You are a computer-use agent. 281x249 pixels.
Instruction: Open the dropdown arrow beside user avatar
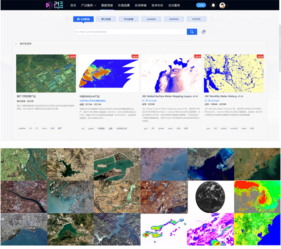click(x=227, y=5)
